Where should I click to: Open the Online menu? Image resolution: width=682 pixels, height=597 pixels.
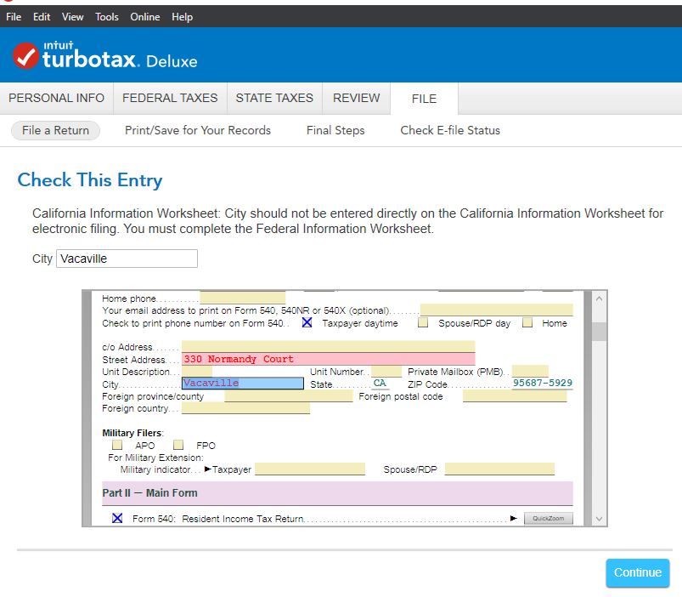(x=144, y=17)
